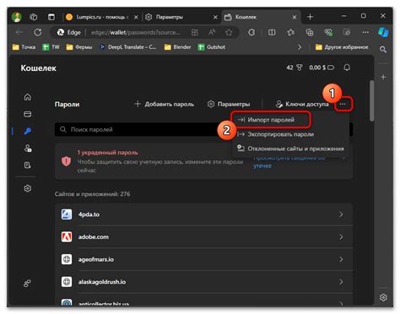Click the notifications bell icon in Wallet
This screenshot has width=400, height=314.
tap(347, 68)
